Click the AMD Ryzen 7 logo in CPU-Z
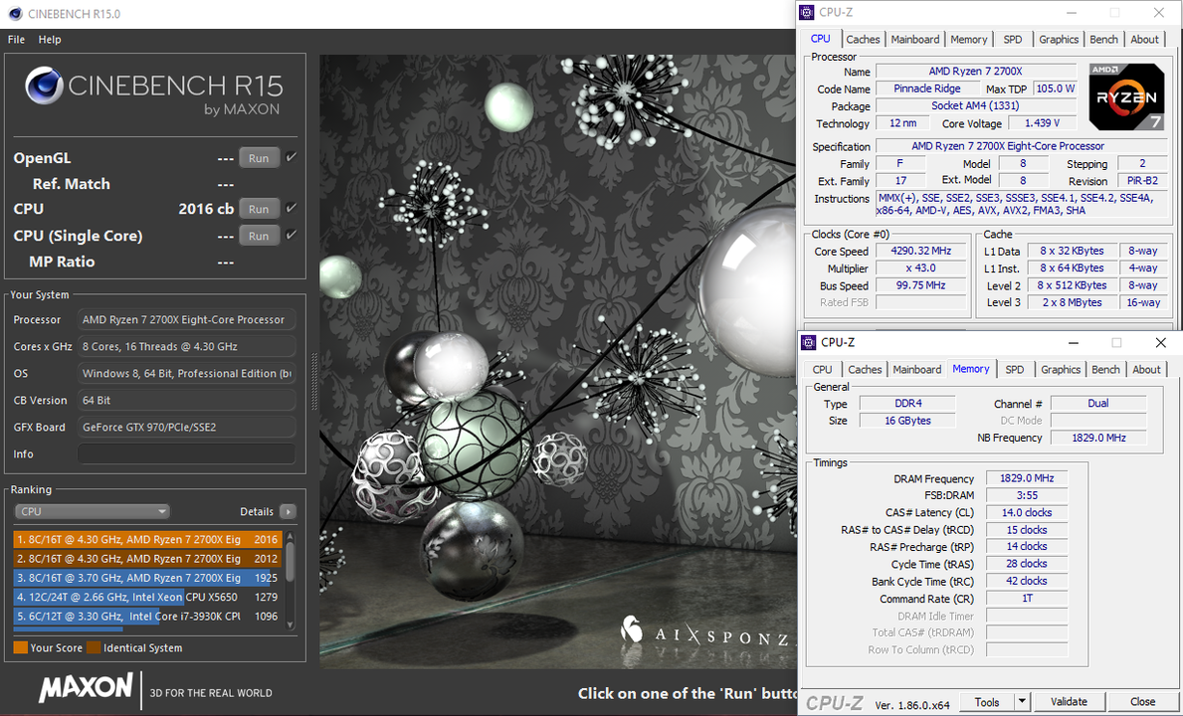1183x716 pixels. [x=1125, y=96]
